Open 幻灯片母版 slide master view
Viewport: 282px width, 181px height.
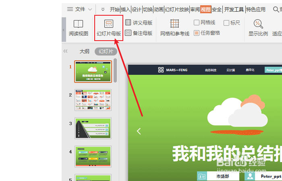[109, 28]
